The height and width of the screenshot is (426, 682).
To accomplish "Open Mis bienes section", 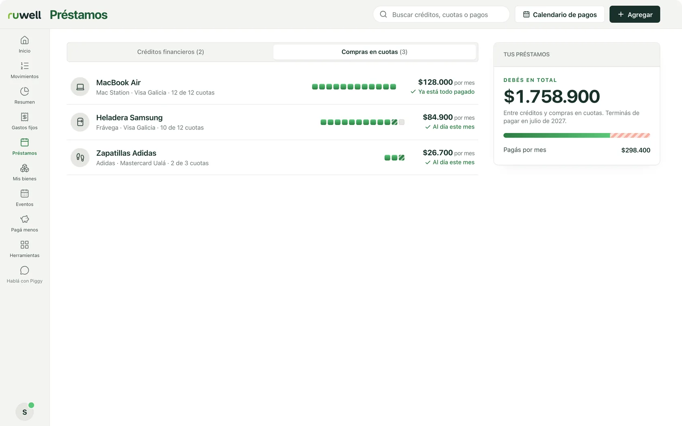I will pos(24,172).
